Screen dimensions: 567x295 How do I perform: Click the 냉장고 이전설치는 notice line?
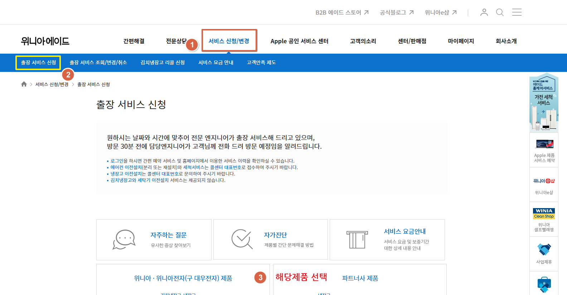pyautogui.click(x=173, y=174)
